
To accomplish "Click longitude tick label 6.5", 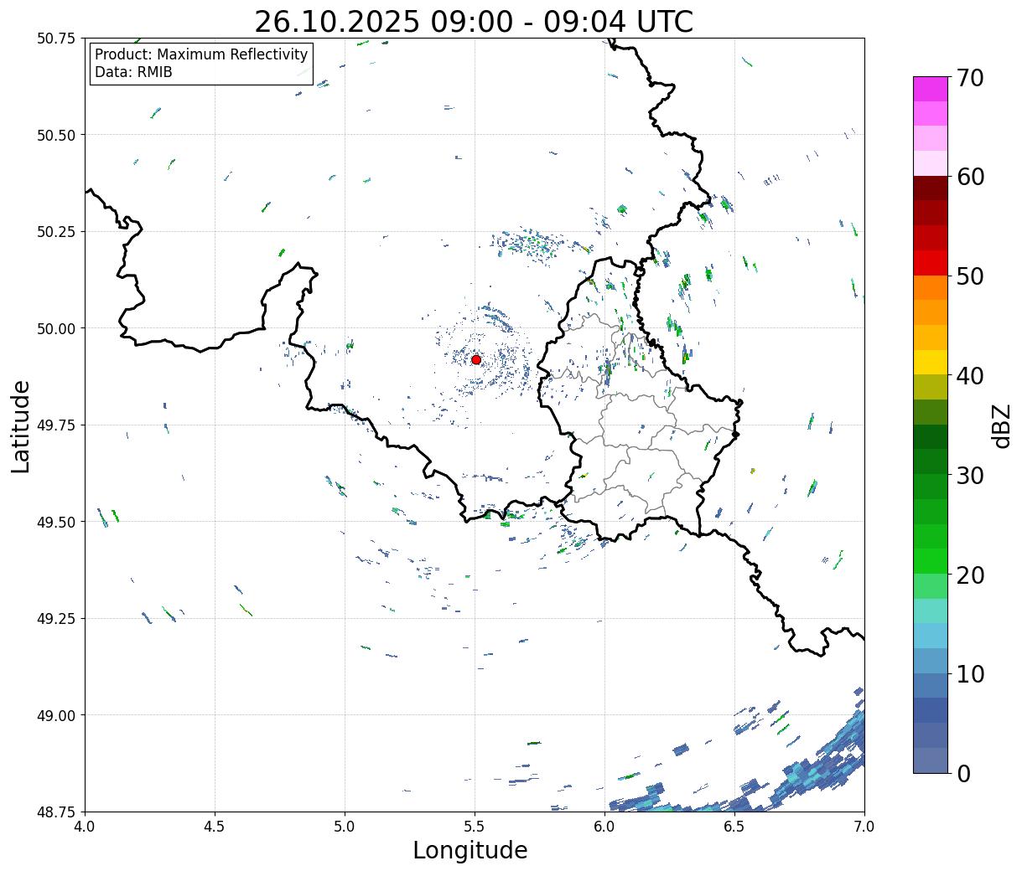I will coord(734,827).
